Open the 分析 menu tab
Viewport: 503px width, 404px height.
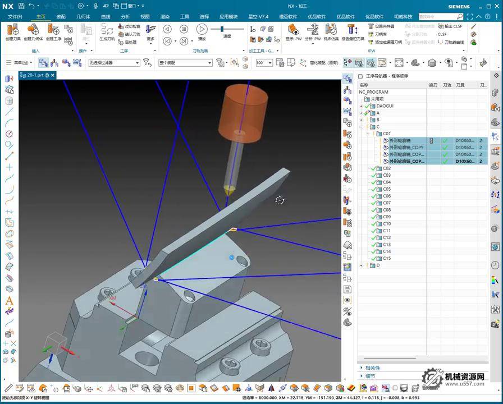click(125, 17)
